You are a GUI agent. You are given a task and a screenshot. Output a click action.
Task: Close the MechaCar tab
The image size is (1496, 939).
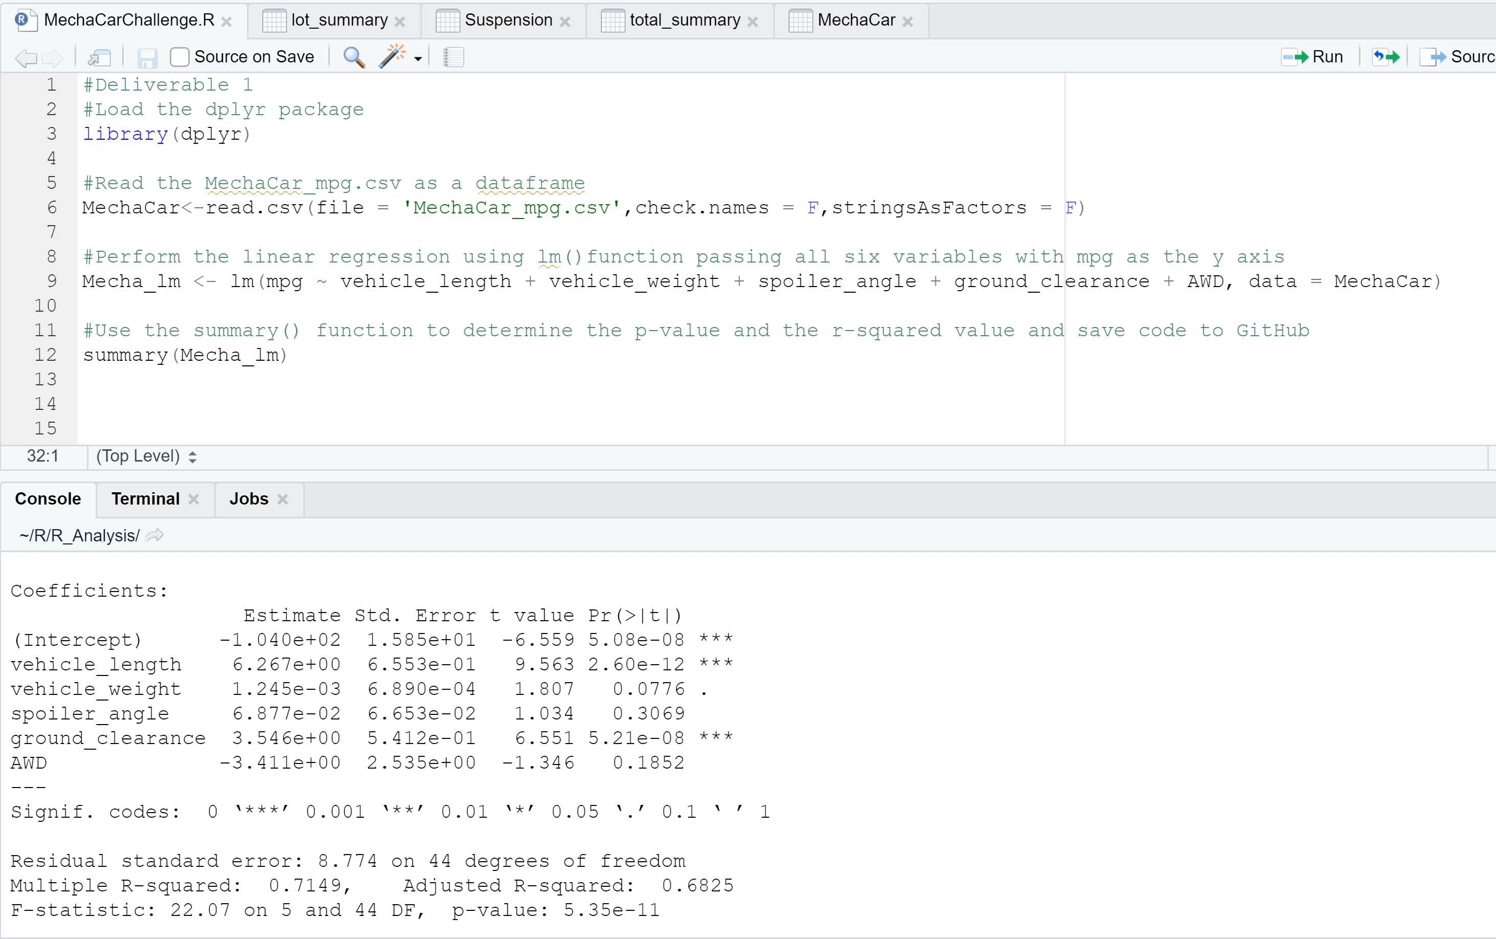(907, 21)
